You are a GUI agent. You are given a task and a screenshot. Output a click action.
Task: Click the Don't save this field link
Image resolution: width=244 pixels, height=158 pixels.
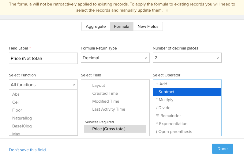click(x=28, y=150)
